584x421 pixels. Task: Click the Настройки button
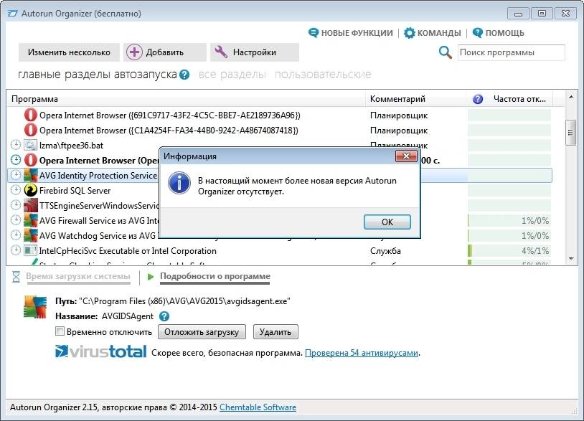click(255, 52)
